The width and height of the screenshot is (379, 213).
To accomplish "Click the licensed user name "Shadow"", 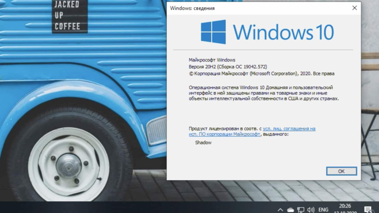I will tap(203, 143).
